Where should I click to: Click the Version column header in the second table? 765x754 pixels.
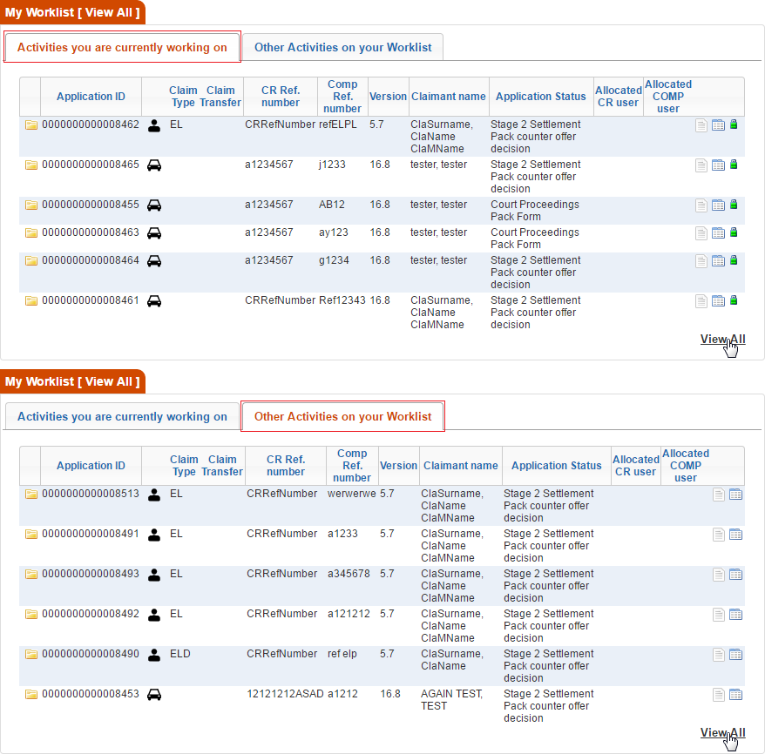pyautogui.click(x=398, y=465)
